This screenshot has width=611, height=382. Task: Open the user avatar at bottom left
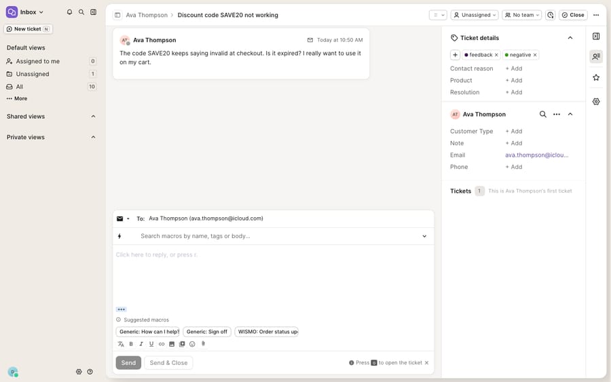pyautogui.click(x=13, y=372)
